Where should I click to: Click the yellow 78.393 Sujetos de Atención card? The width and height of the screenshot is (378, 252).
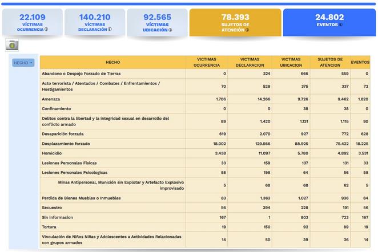(x=235, y=22)
